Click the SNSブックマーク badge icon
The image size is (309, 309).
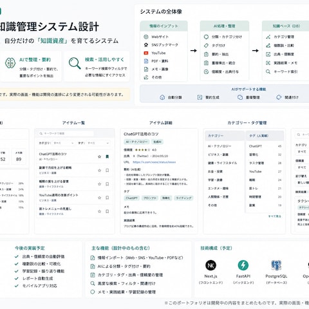[x=146, y=45]
